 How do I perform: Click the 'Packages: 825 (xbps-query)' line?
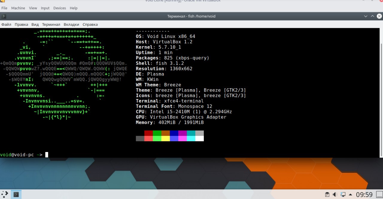pyautogui.click(x=173, y=58)
